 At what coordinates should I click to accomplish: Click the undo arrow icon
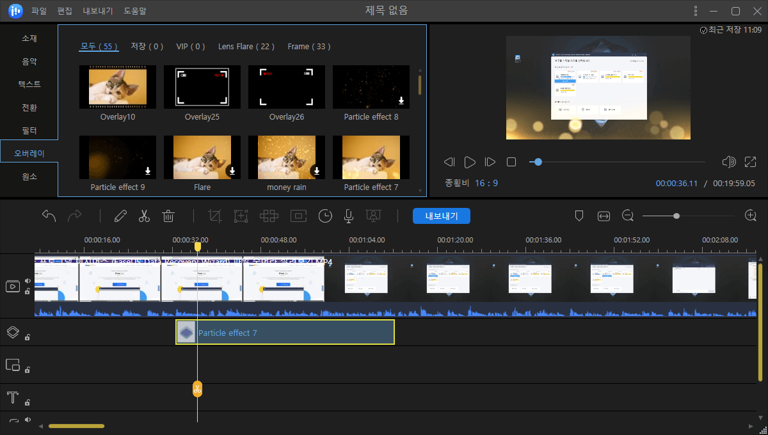[49, 216]
